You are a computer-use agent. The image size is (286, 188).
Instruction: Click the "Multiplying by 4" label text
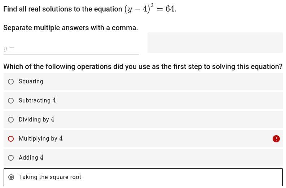(41, 138)
